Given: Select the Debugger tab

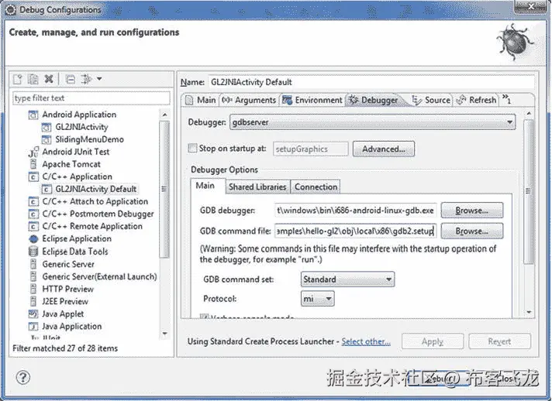Looking at the screenshot, I should (x=374, y=100).
